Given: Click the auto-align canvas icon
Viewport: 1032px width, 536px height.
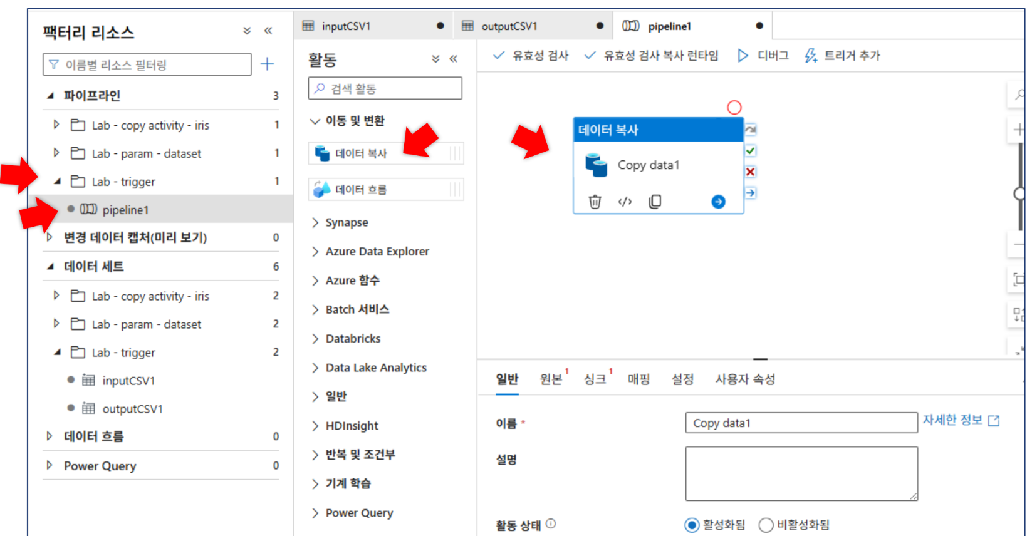Looking at the screenshot, I should 1019,314.
